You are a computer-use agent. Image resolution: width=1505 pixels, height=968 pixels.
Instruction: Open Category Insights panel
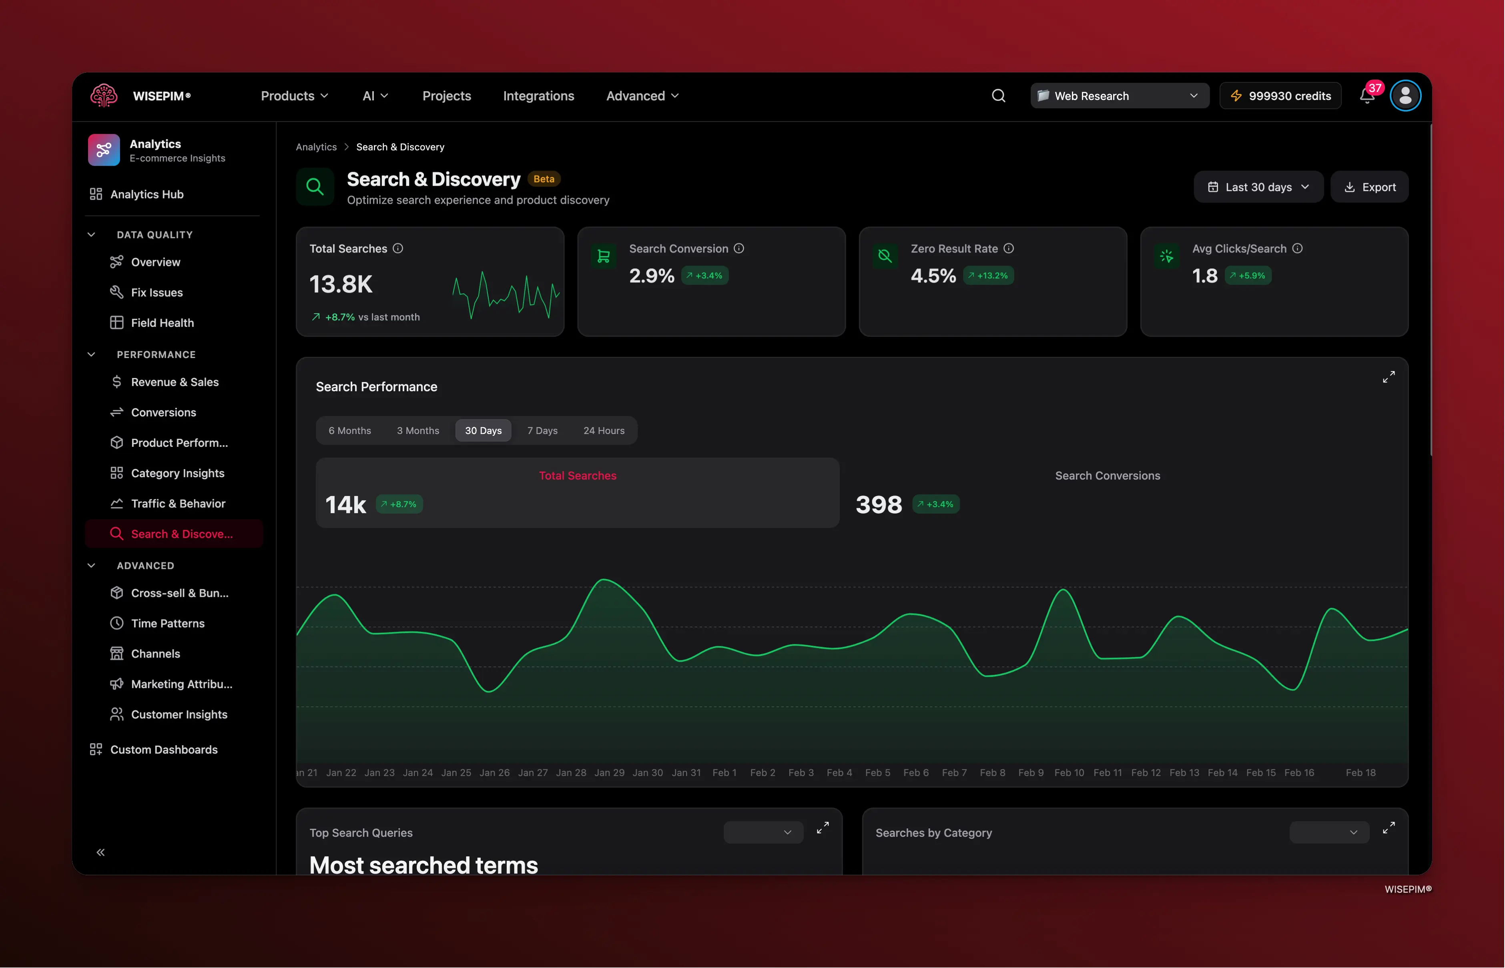(177, 473)
